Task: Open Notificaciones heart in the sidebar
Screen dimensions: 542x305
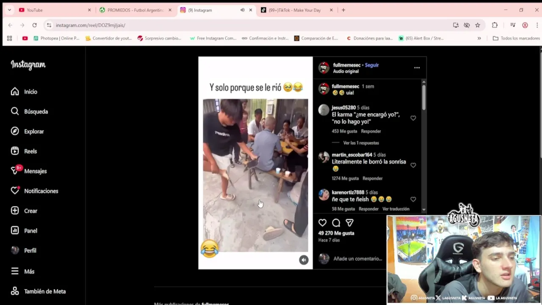Action: point(34,191)
